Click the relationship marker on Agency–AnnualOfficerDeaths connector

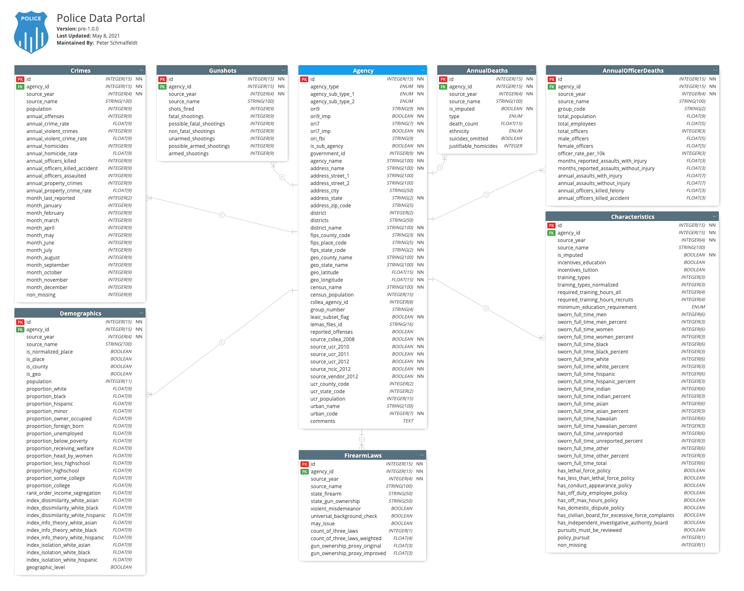point(486,195)
